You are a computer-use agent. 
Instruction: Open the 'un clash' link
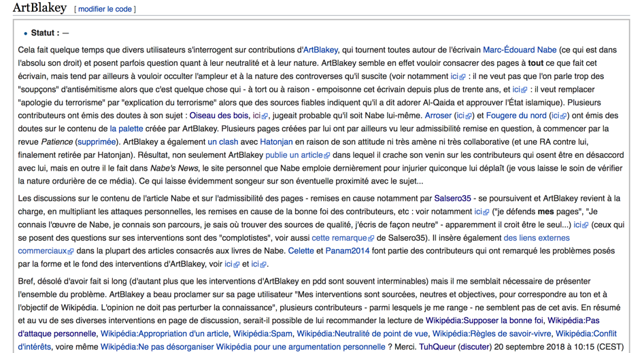pyautogui.click(x=223, y=141)
